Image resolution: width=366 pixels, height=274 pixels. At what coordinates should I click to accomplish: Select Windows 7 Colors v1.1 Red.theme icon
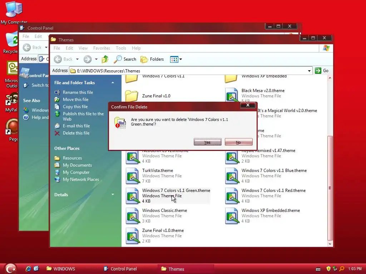[232, 196]
